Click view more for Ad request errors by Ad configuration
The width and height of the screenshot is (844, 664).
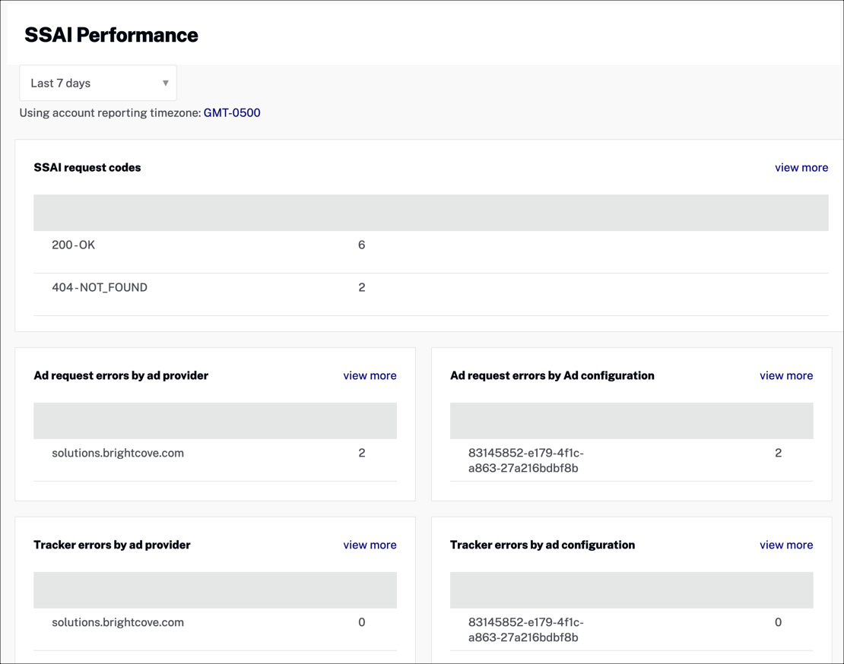[786, 375]
